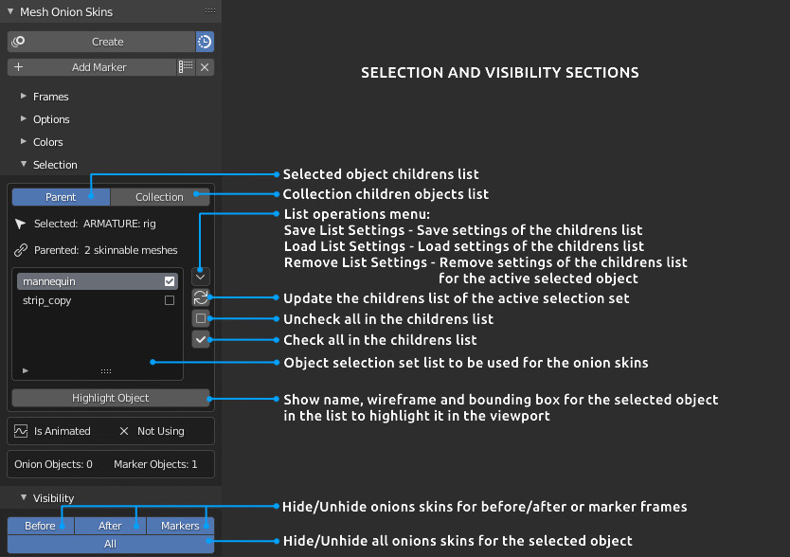Toggle Markers onion skins visibility
This screenshot has width=790, height=557.
pos(180,526)
